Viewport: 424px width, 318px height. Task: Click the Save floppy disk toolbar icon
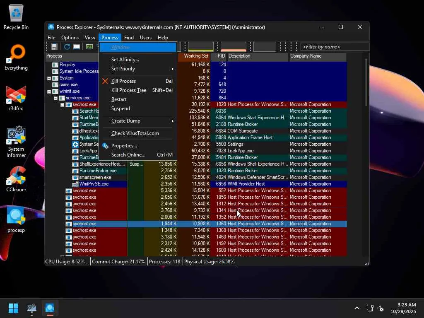point(54,47)
